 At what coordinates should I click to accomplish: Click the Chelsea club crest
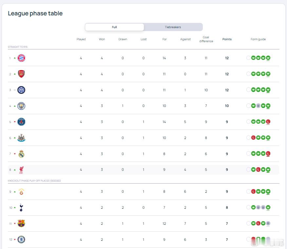pyautogui.click(x=21, y=240)
